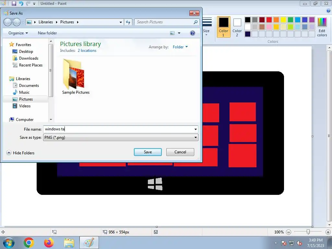
Task: Pick the red color swatch
Action: click(269, 20)
